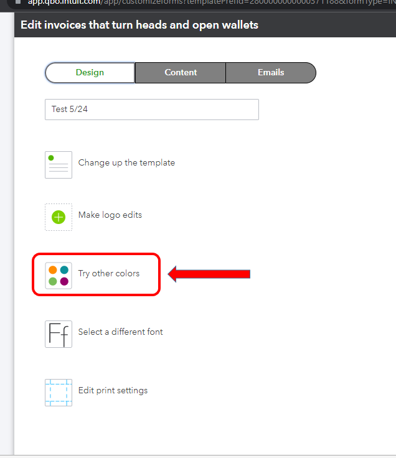Viewport: 396px width, 458px height.
Task: Choose 'Try other colors' option
Action: coord(109,273)
